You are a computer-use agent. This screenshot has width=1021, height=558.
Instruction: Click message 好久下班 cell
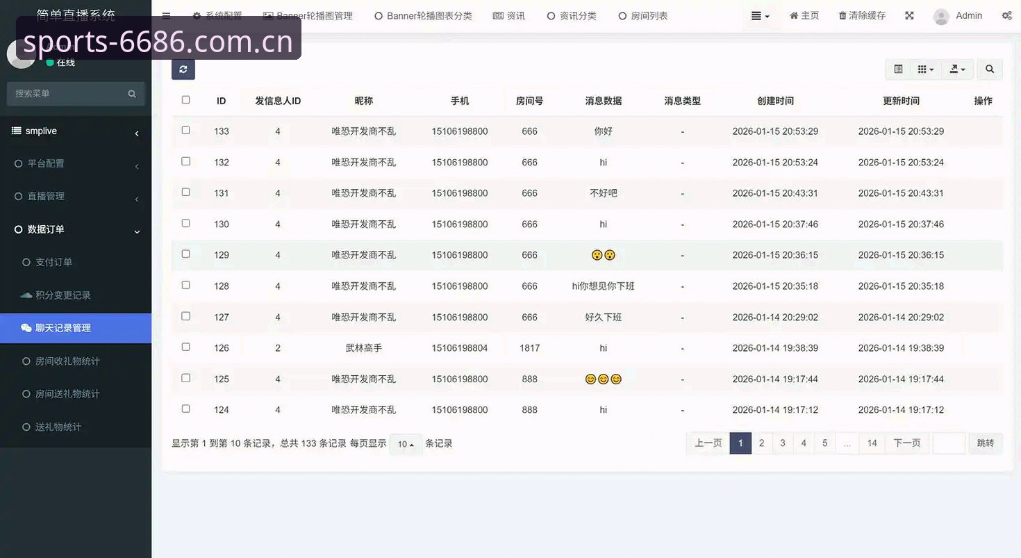point(604,317)
